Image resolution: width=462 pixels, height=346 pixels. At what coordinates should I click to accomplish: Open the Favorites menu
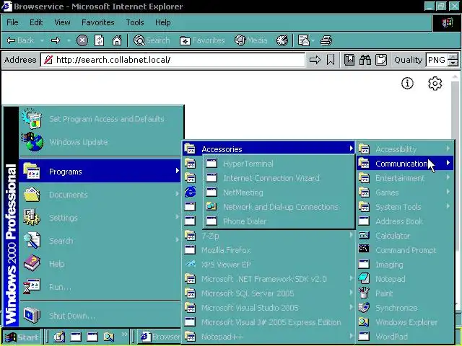tap(98, 22)
